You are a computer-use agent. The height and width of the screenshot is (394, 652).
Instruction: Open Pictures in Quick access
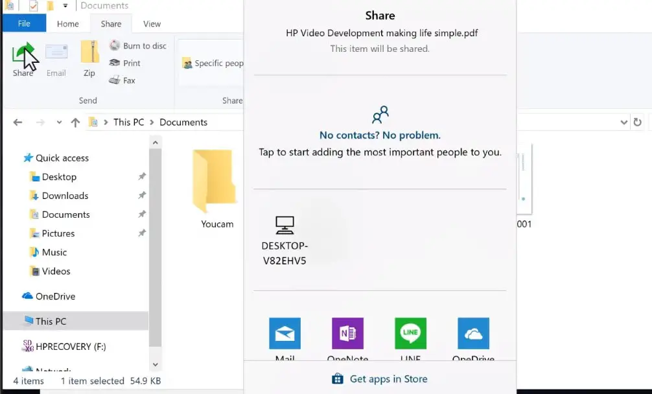coord(52,233)
